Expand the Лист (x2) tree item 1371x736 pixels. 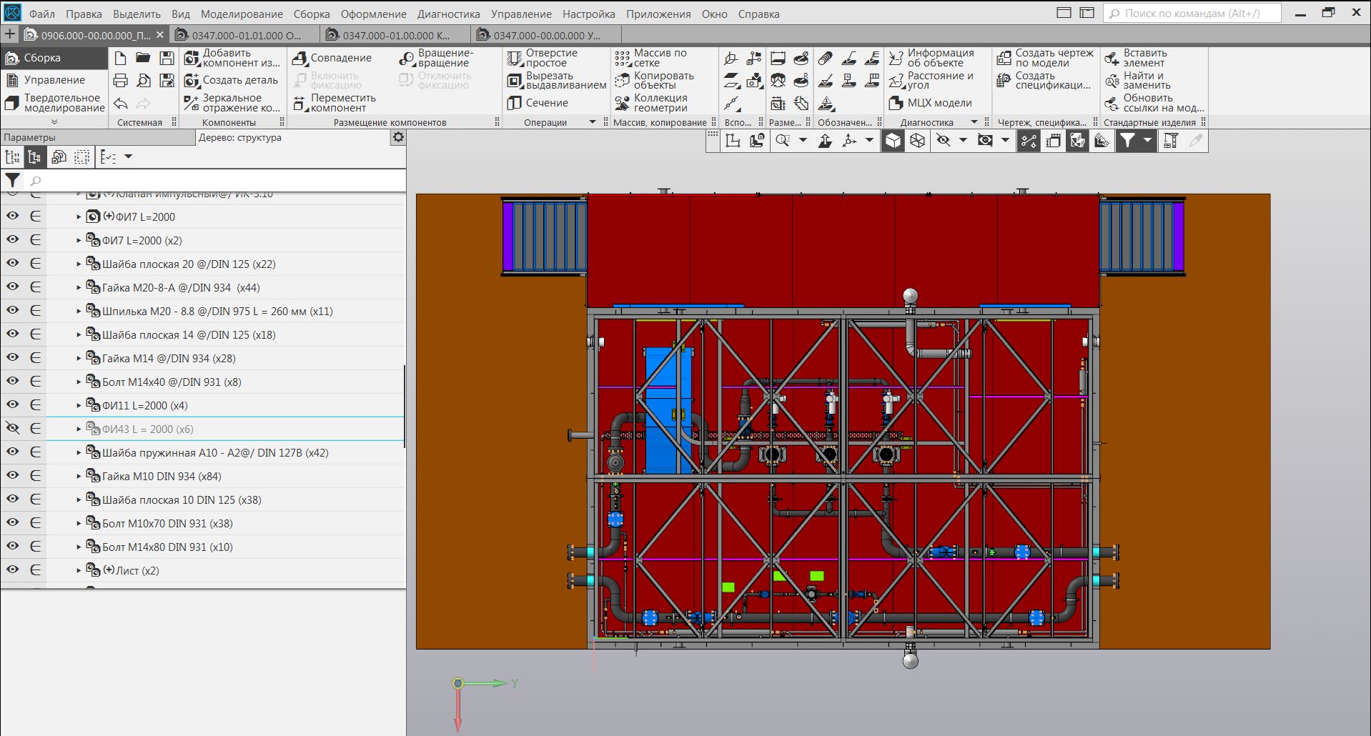point(79,571)
